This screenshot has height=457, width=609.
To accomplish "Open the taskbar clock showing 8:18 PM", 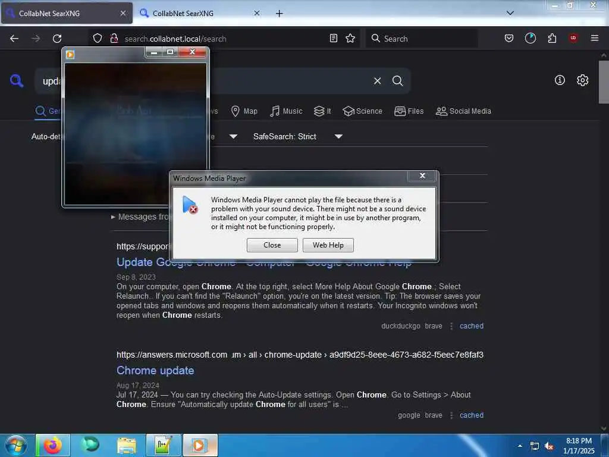I will [x=579, y=446].
